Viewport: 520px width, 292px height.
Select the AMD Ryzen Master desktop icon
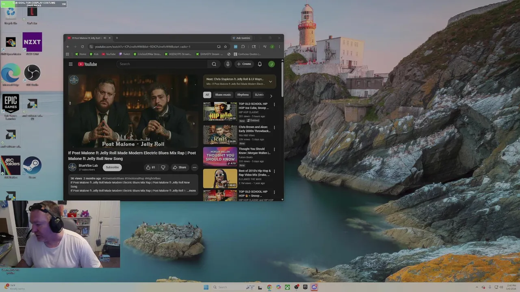[11, 45]
